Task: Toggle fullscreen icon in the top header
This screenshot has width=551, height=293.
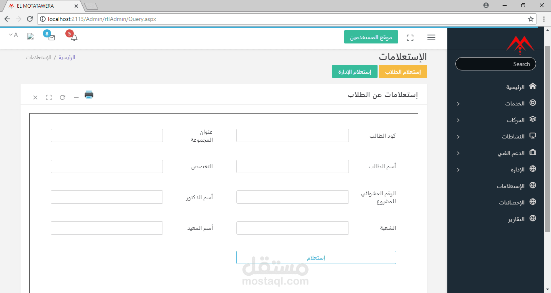Action: pos(410,37)
